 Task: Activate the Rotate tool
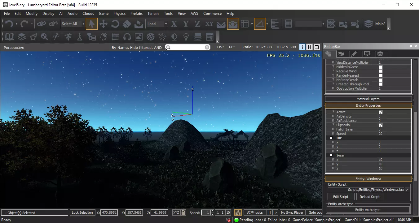tap(115, 24)
